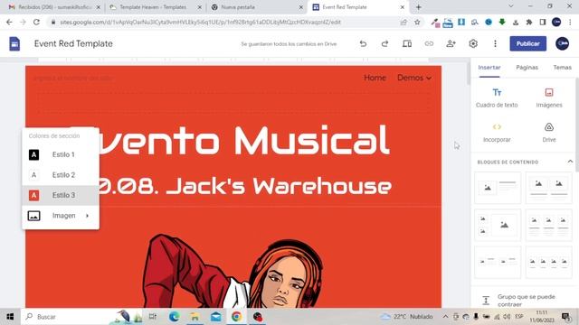Open site settings gear

pos(473,44)
